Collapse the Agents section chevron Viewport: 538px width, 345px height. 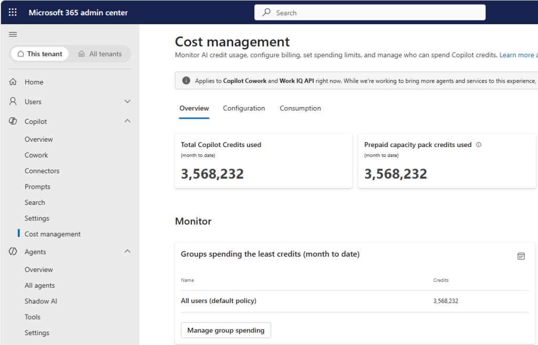(x=127, y=251)
